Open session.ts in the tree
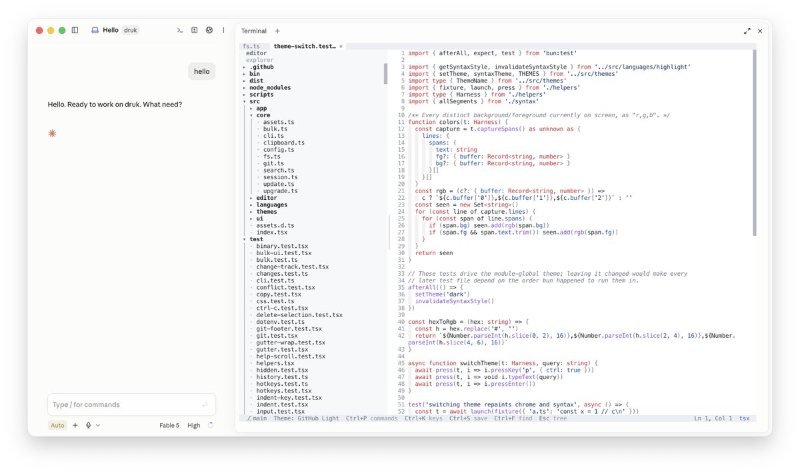The width and height of the screenshot is (800, 473). point(281,177)
